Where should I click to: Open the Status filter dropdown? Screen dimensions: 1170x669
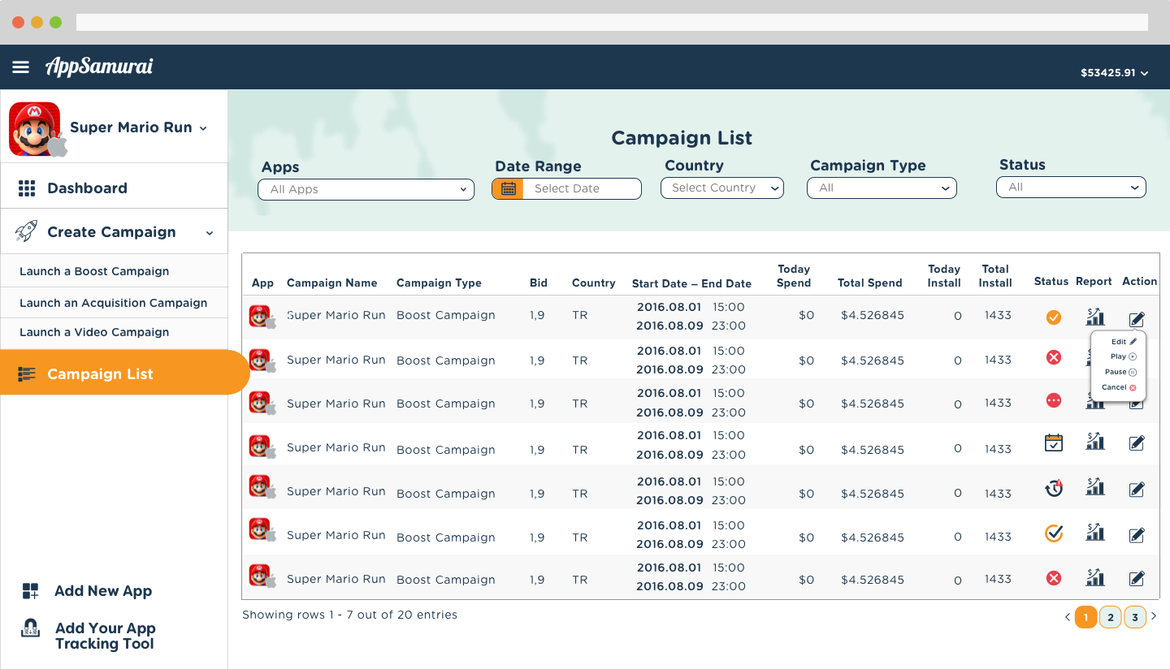[1071, 188]
